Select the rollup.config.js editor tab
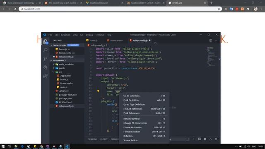Screen dimensions: 265x149 [140, 41]
